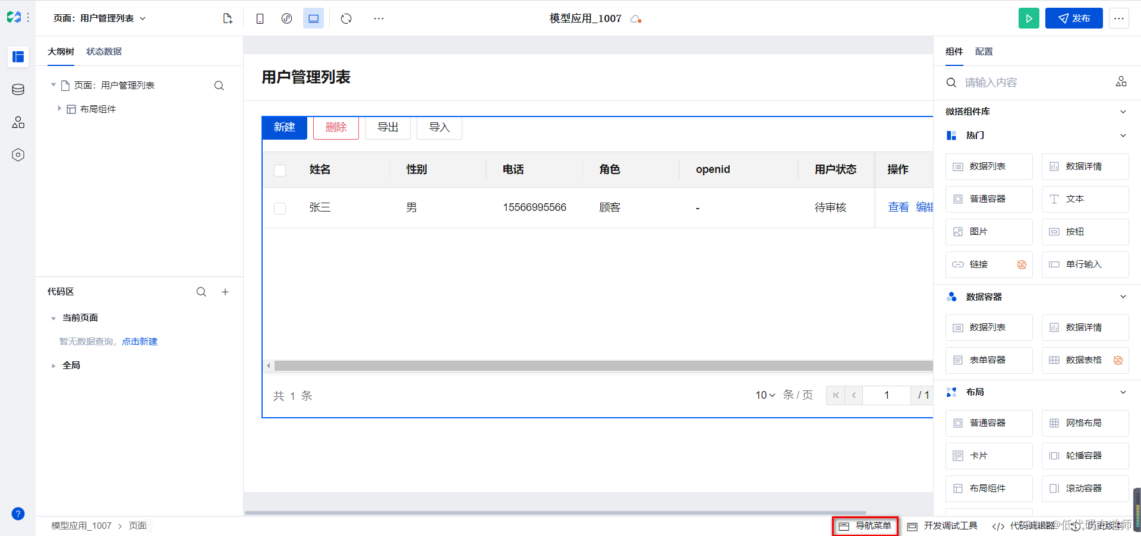
Task: Open the data source database sidebar icon
Action: click(x=18, y=90)
